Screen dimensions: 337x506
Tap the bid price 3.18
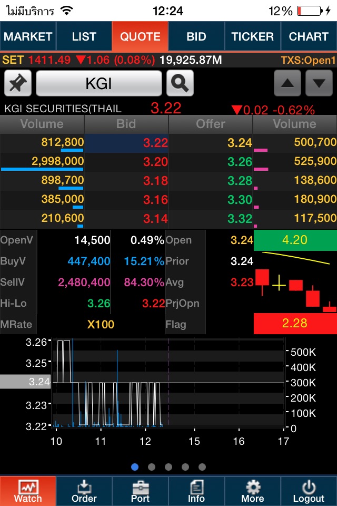155,181
